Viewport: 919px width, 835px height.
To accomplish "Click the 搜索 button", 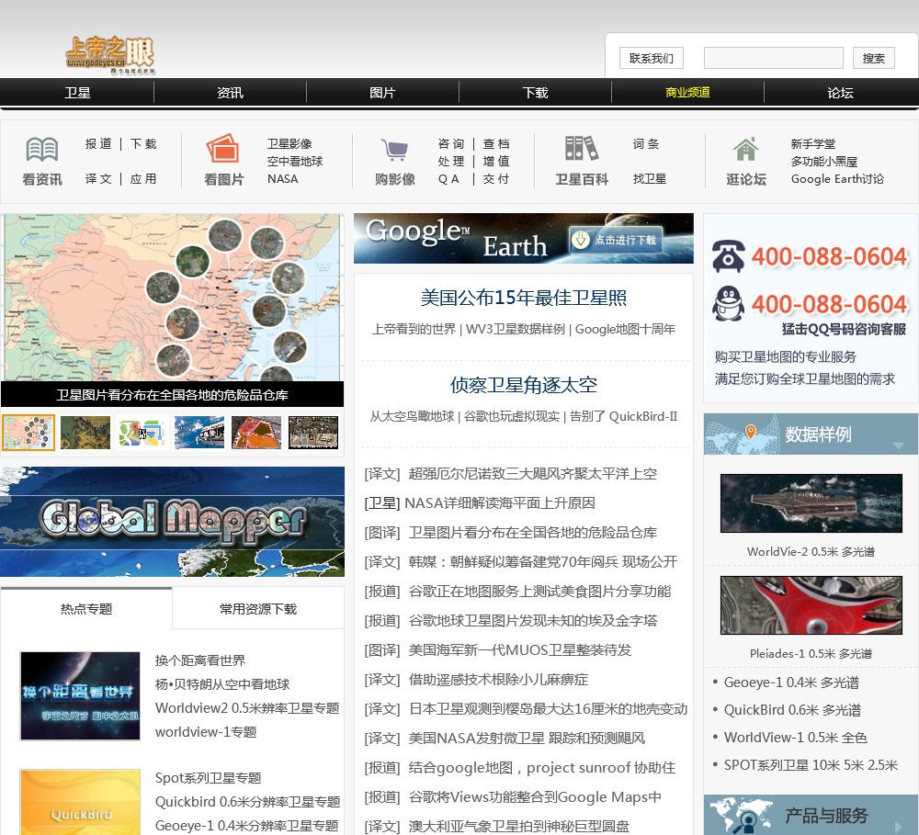I will coord(873,58).
